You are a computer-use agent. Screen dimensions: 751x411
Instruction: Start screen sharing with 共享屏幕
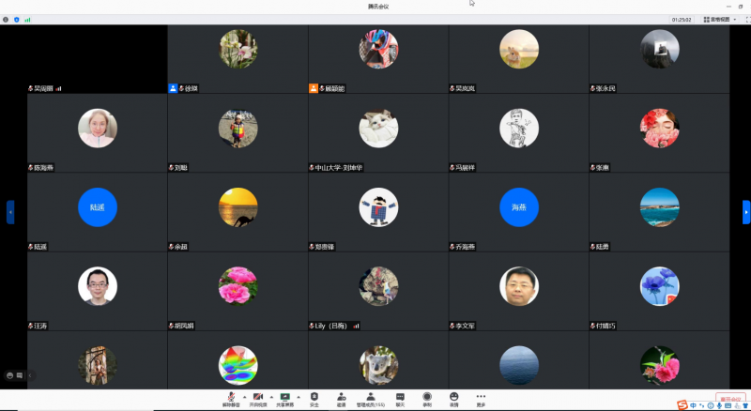[x=284, y=398]
